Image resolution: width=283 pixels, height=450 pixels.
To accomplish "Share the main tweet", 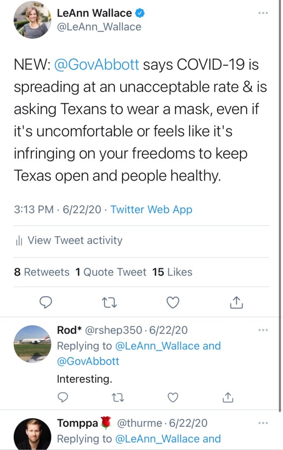I will (236, 302).
